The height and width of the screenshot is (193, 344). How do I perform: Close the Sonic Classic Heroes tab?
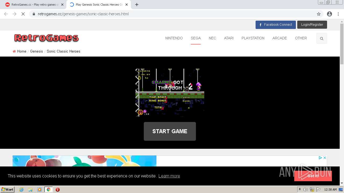(x=127, y=5)
